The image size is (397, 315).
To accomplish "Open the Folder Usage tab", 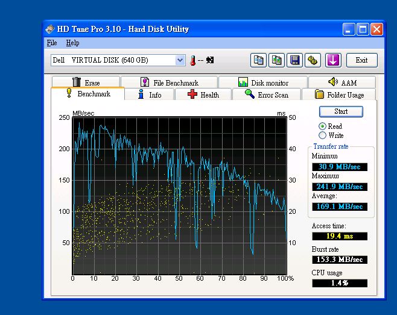I will [339, 95].
